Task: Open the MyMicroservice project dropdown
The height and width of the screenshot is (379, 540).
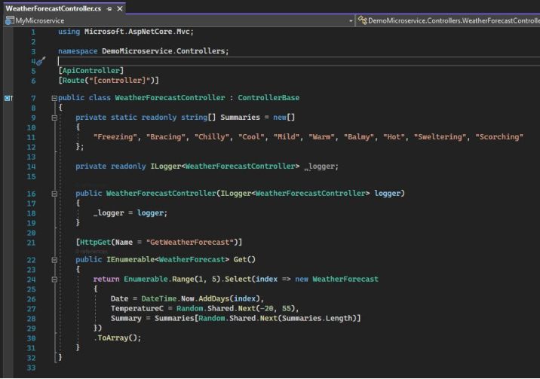Action: 351,20
